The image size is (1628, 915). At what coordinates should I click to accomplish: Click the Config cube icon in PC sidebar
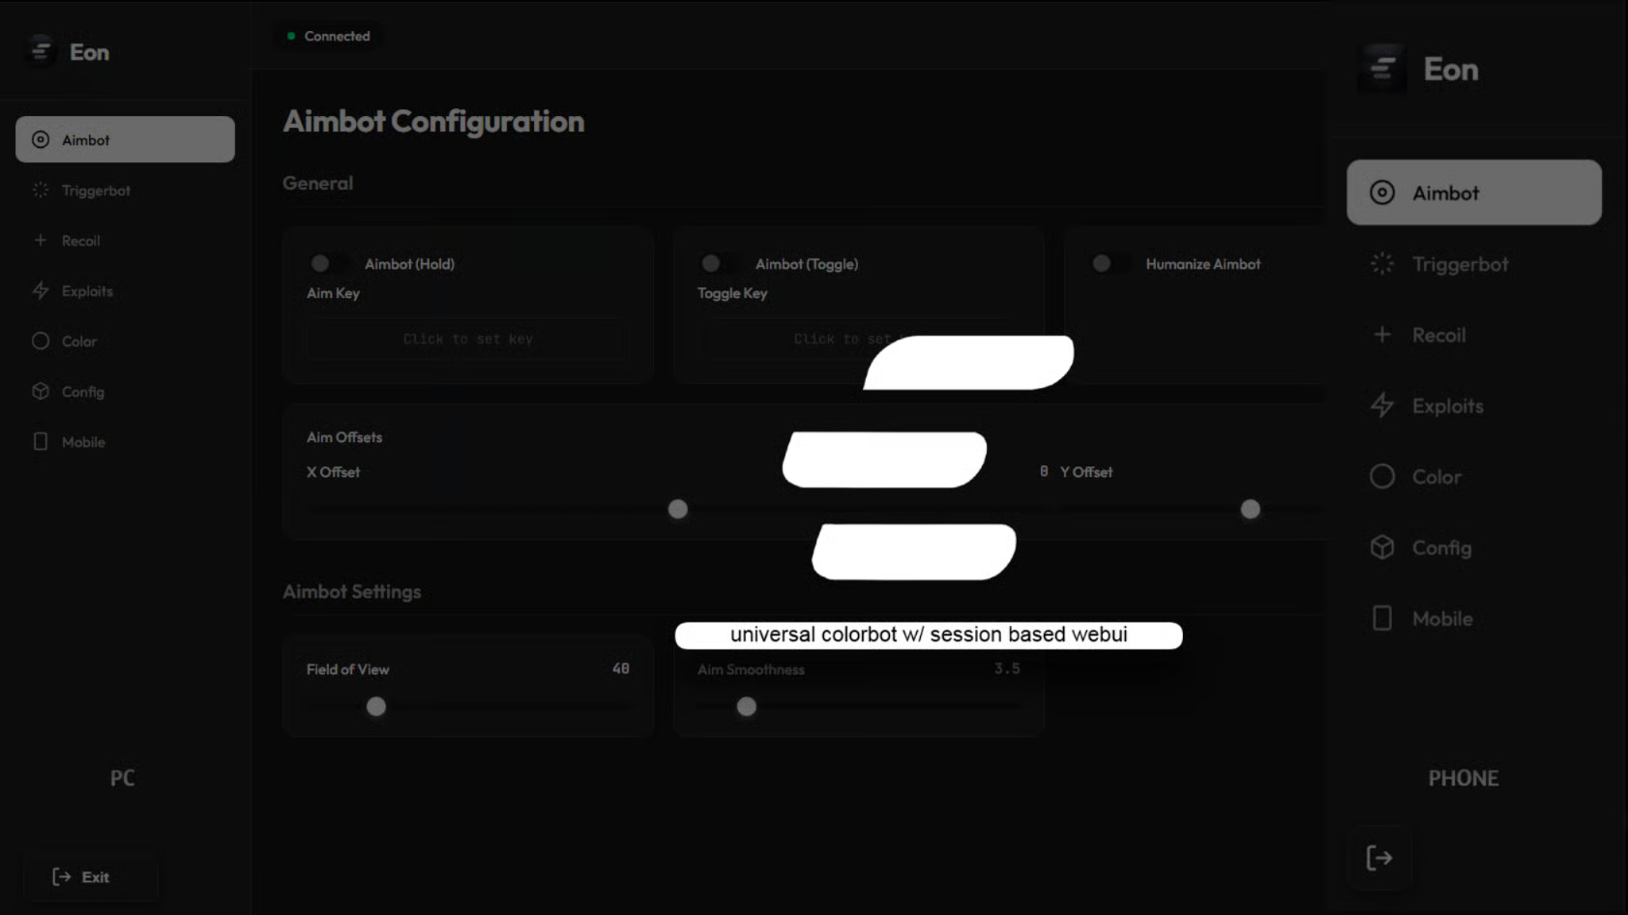click(x=41, y=391)
